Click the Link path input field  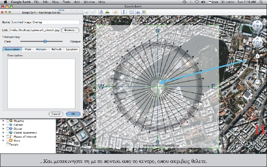pyautogui.click(x=35, y=30)
